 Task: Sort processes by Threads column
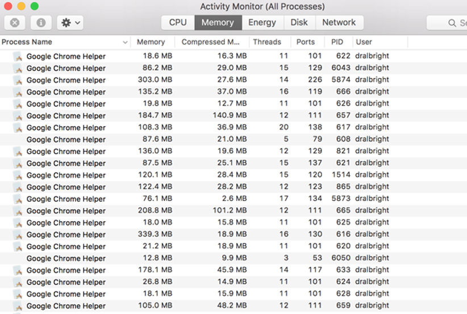pyautogui.click(x=267, y=42)
